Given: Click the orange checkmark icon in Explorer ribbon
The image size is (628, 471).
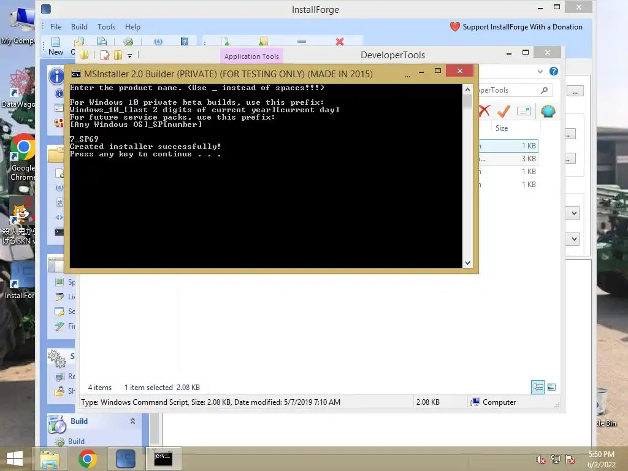Looking at the screenshot, I should coord(504,111).
